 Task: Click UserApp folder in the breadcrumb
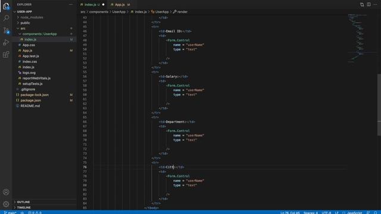point(118,12)
